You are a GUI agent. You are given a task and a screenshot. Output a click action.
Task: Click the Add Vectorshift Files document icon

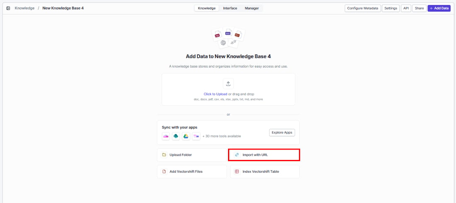click(x=164, y=172)
